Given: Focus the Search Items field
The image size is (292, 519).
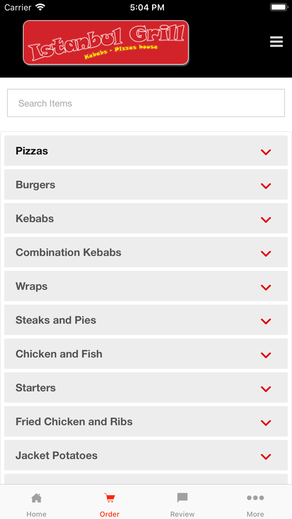Looking at the screenshot, I should [x=146, y=103].
